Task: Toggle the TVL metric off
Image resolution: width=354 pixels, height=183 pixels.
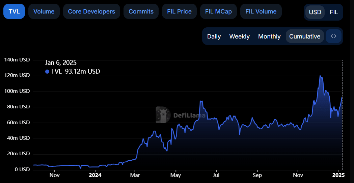Action: 14,11
